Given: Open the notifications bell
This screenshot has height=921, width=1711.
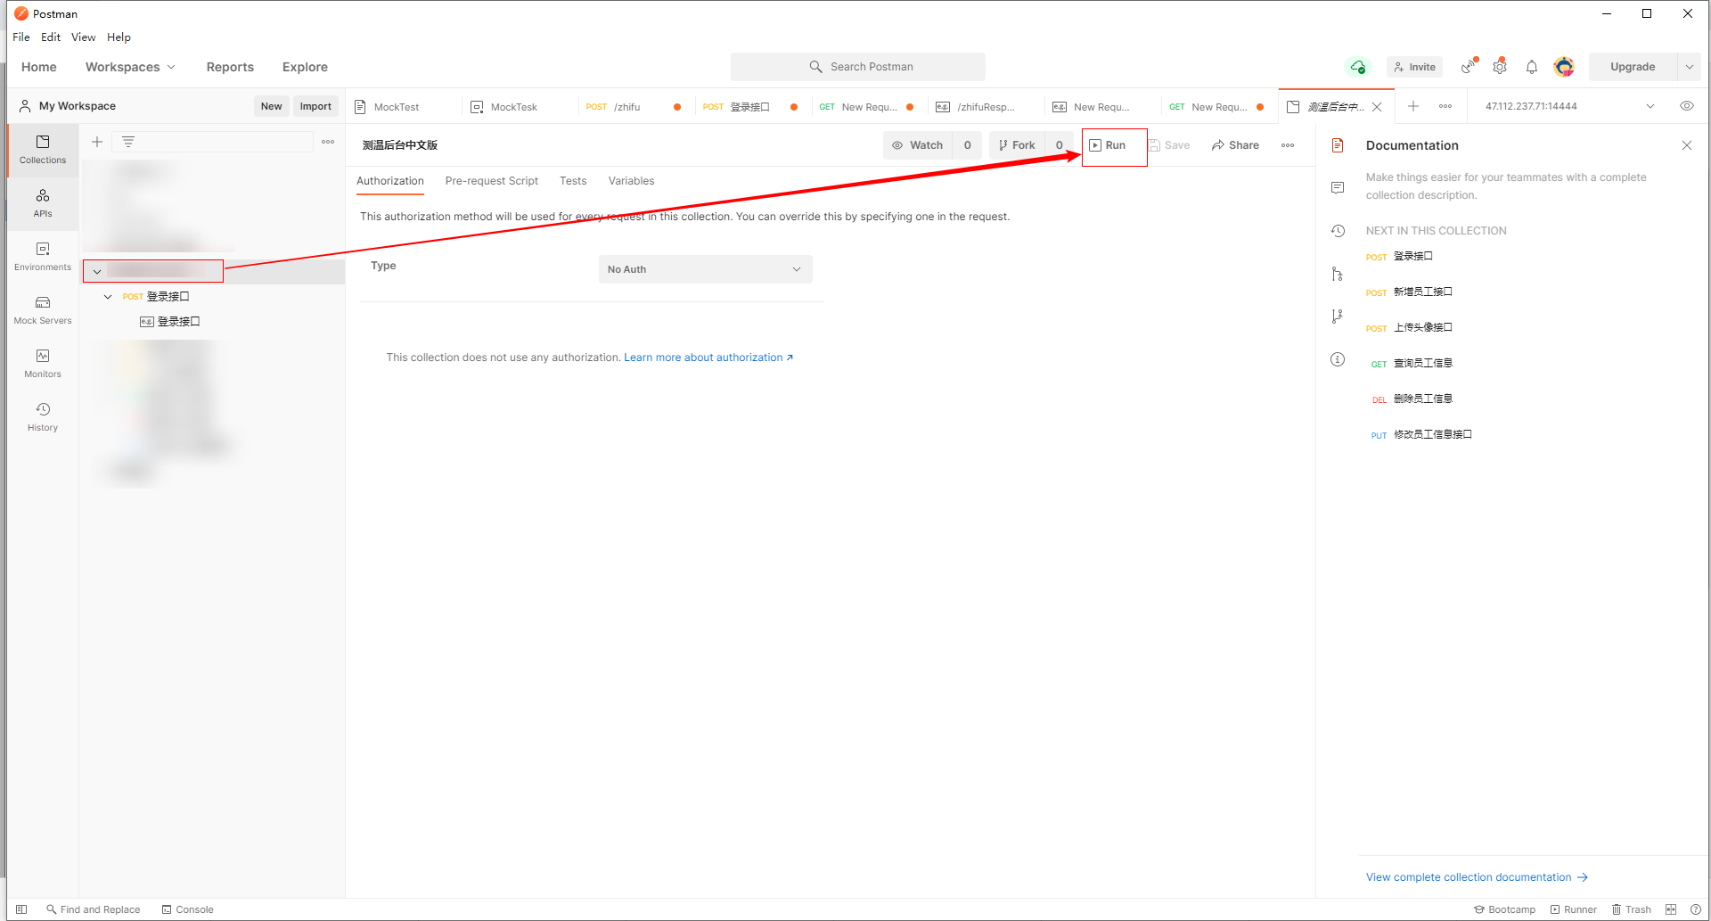Looking at the screenshot, I should click(x=1532, y=67).
